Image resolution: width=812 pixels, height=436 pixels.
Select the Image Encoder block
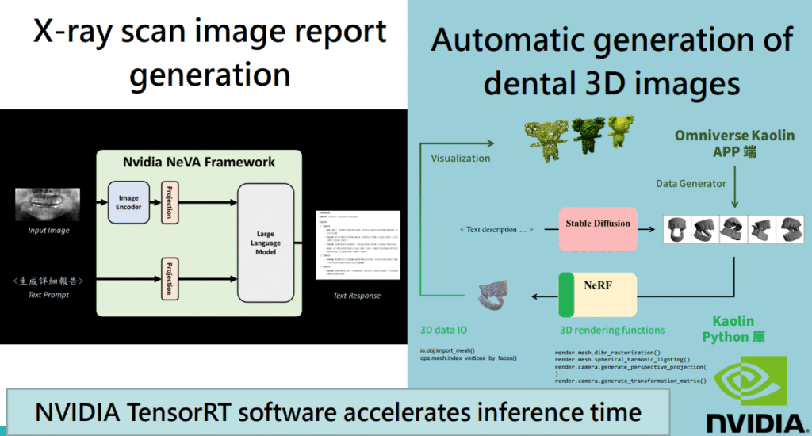tap(128, 202)
